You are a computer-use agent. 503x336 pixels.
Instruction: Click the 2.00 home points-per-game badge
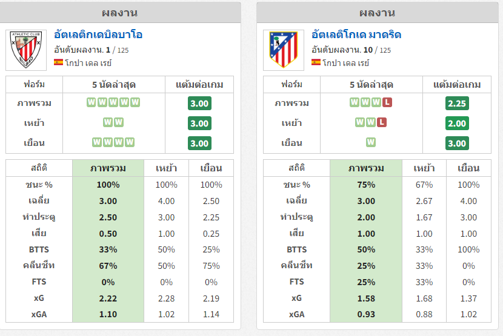(x=457, y=124)
